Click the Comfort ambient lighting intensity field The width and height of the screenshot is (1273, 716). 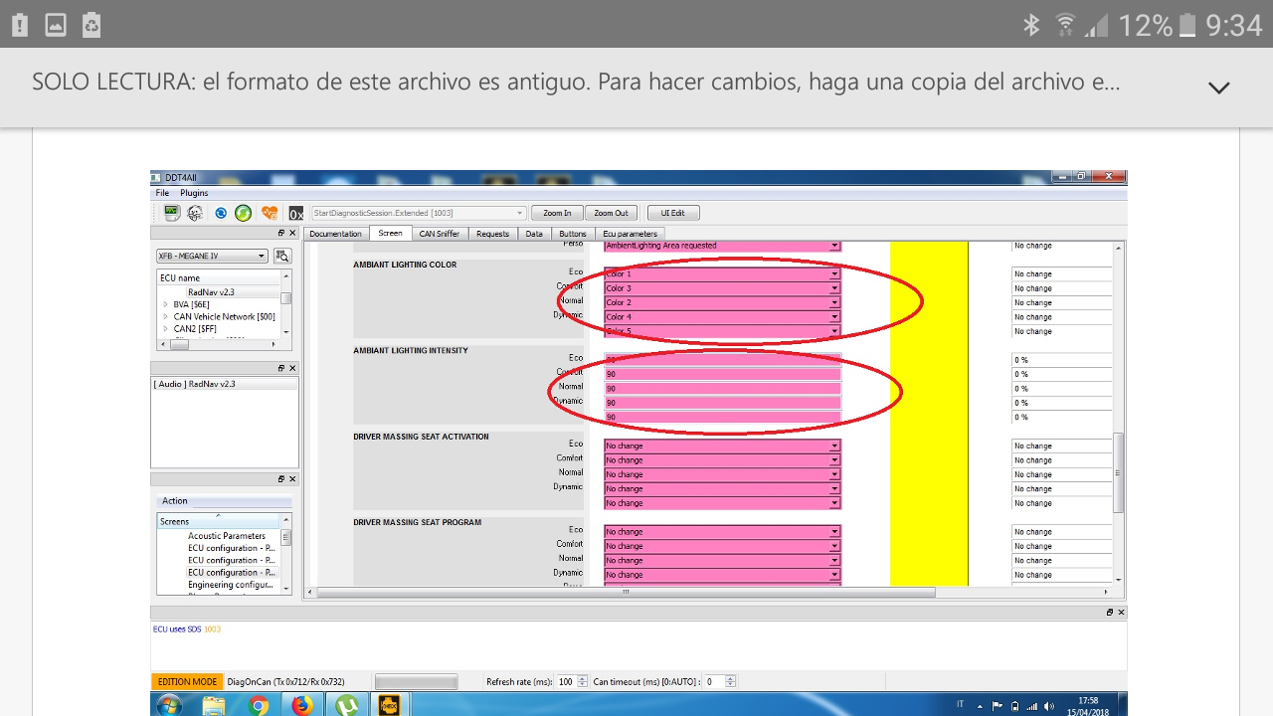722,374
